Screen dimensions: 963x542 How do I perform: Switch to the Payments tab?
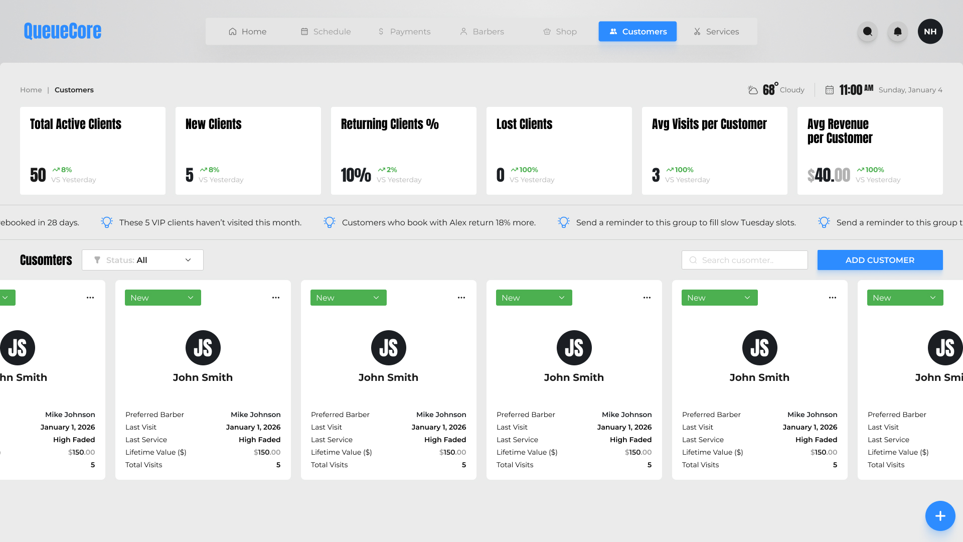pos(404,32)
